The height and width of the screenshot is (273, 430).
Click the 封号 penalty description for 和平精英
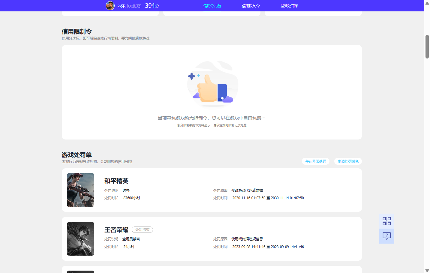[126, 190]
